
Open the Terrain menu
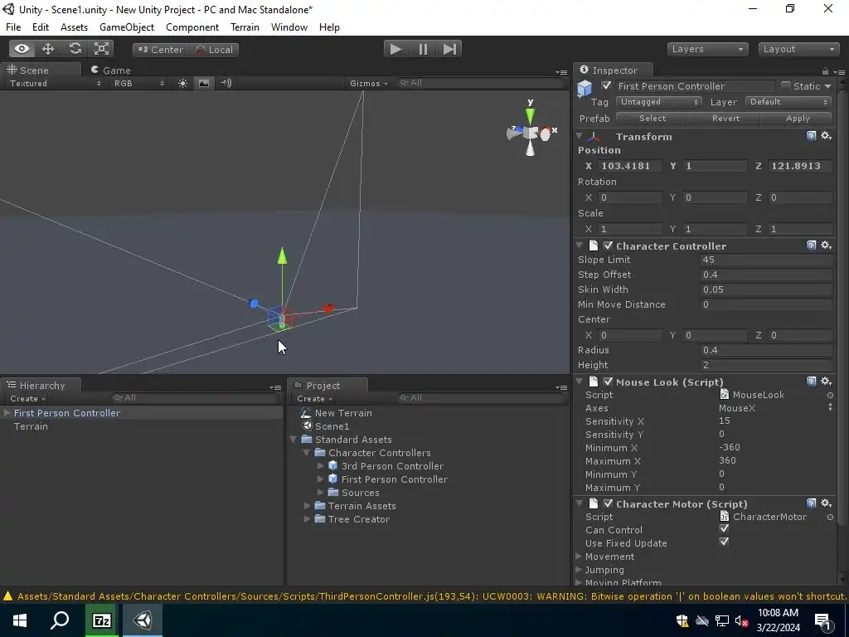pos(245,27)
